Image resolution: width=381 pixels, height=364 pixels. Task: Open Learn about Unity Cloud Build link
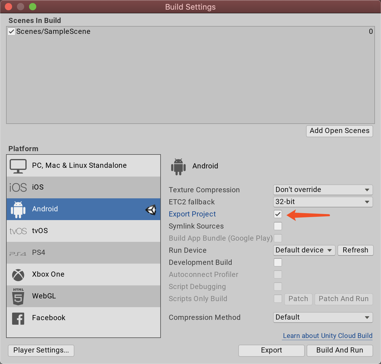(x=328, y=336)
